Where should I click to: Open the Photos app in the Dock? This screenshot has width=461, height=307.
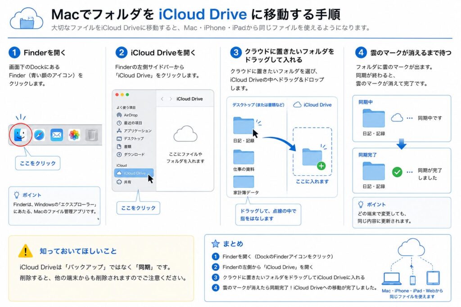point(74,135)
